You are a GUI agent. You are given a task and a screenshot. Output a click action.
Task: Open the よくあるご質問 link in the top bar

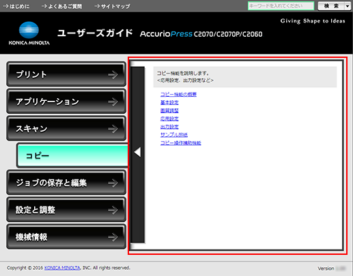click(61, 6)
